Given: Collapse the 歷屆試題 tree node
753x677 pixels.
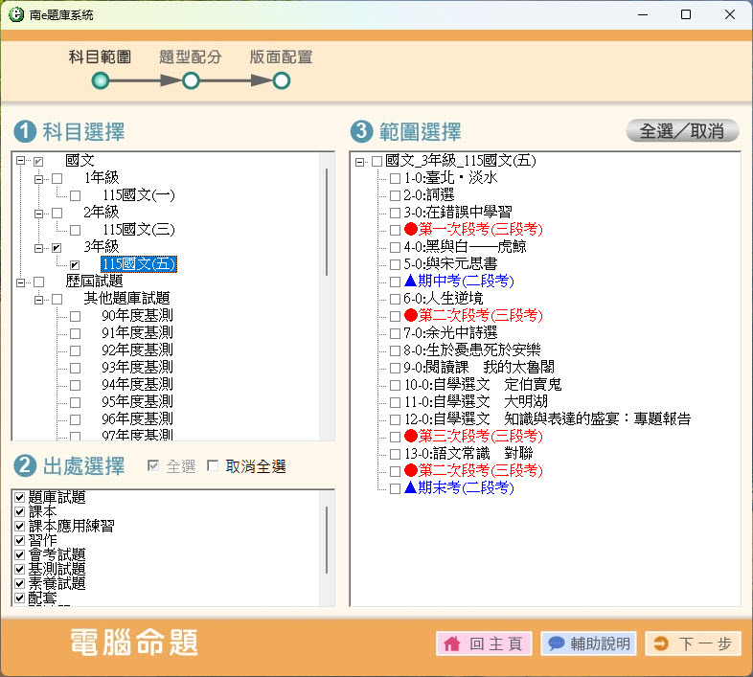Looking at the screenshot, I should pos(20,282).
